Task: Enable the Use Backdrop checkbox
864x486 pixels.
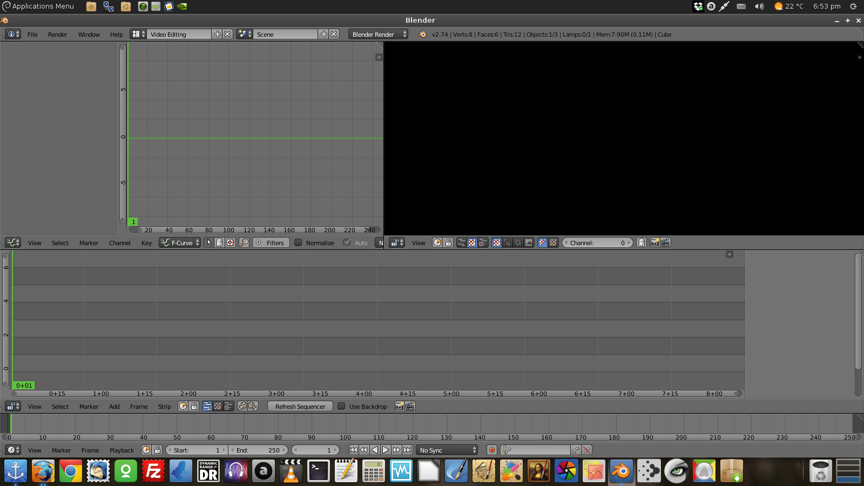Action: (x=341, y=406)
